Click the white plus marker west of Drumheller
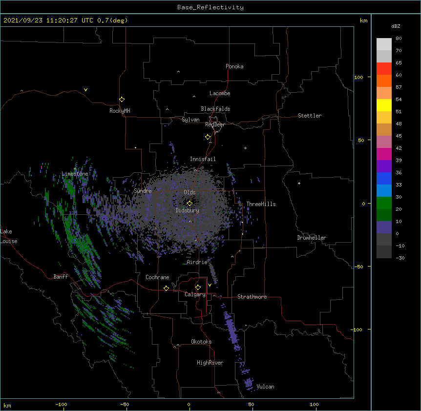The height and width of the screenshot is (411, 421). click(x=299, y=183)
